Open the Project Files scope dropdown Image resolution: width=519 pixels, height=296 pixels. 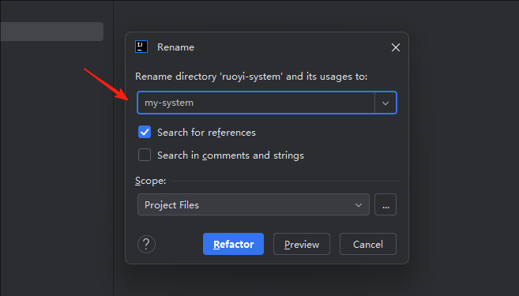click(254, 204)
